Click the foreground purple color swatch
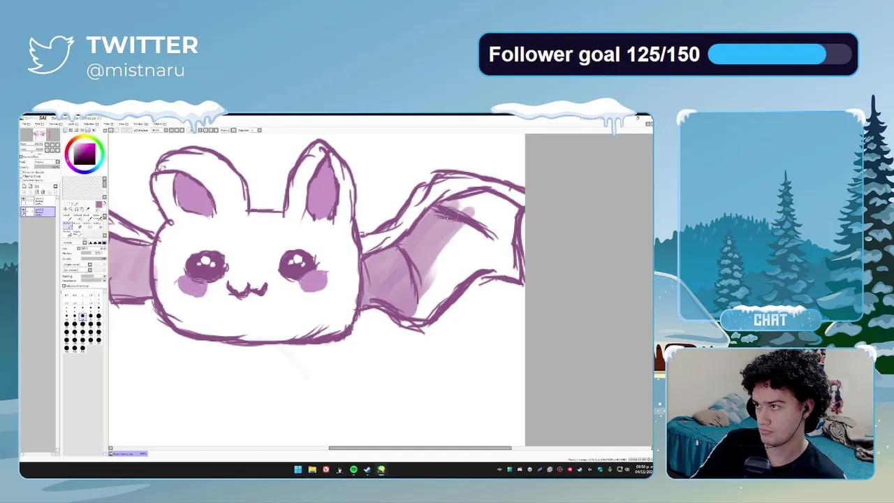 98,204
